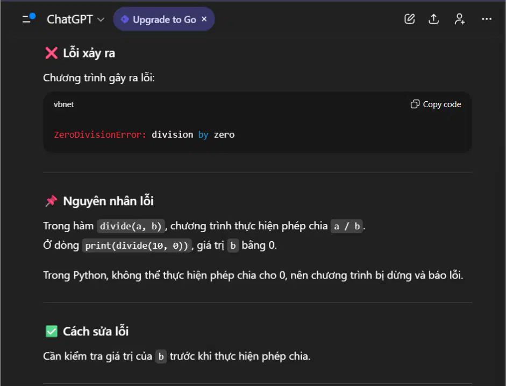Click the pushpin emoji beside Nguyên nhân lỗi

(x=51, y=201)
